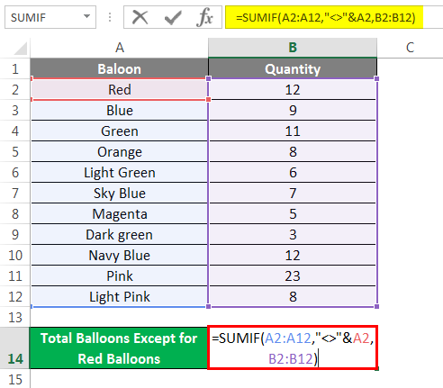The height and width of the screenshot is (388, 443).
Task: Select the Navy Blue cell
Action: pos(119,255)
